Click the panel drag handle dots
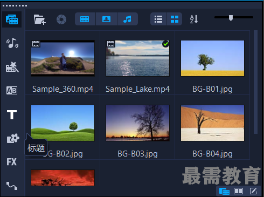This screenshot has height=197, width=264. 15,6
